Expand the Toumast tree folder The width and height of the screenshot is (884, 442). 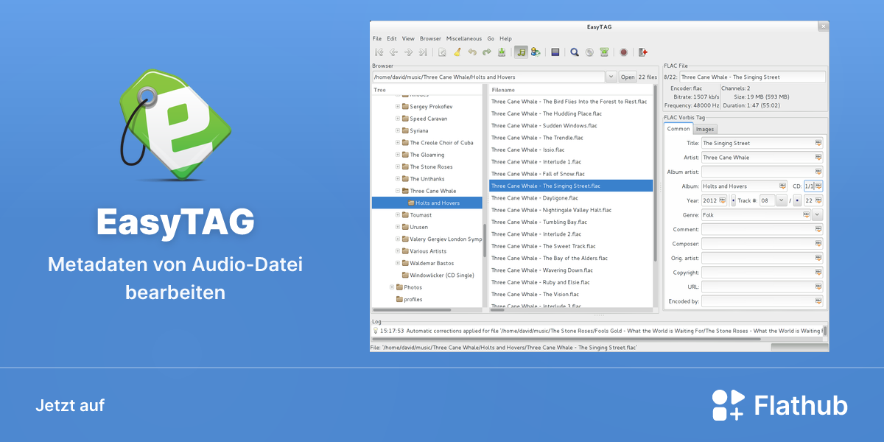coord(398,215)
